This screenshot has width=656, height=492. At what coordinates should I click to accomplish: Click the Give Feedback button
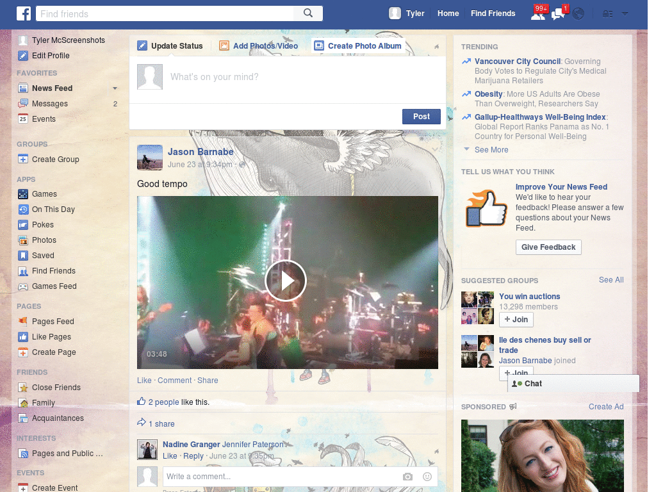click(548, 247)
